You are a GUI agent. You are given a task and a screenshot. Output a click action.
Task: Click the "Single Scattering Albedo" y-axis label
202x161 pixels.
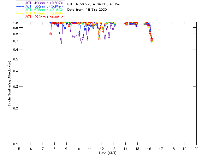click(10, 84)
